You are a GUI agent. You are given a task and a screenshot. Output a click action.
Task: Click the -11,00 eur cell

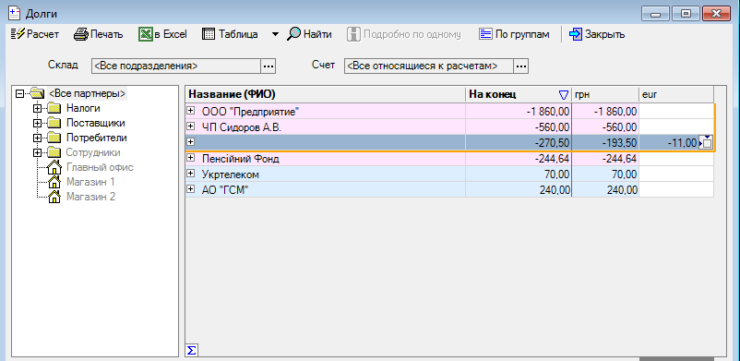670,143
